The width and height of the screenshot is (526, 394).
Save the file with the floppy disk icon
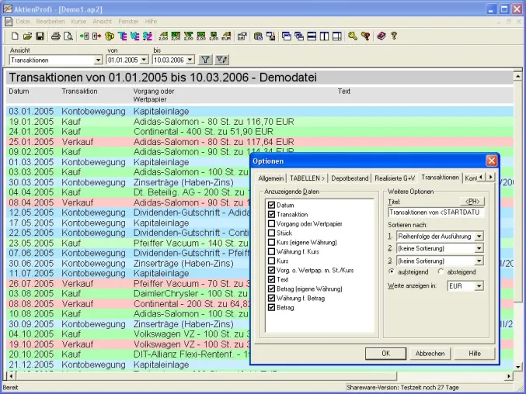point(40,36)
